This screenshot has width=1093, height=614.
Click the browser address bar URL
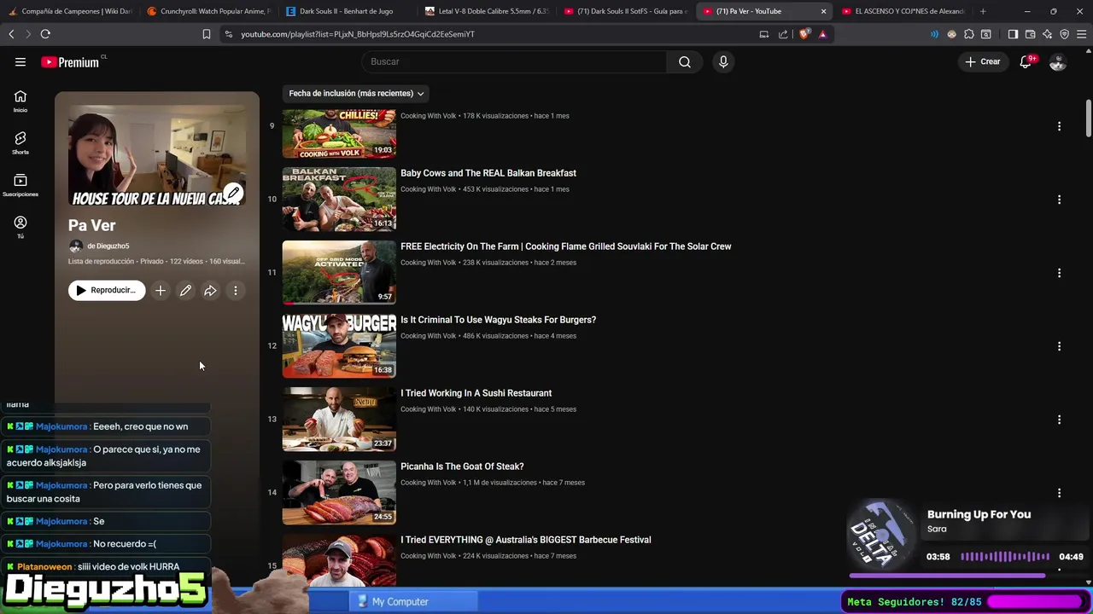click(358, 34)
